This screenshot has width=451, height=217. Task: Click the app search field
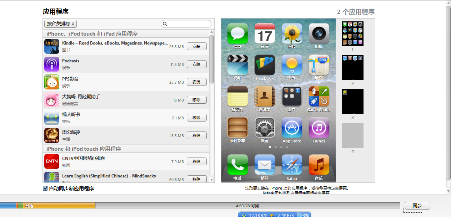coord(186,24)
